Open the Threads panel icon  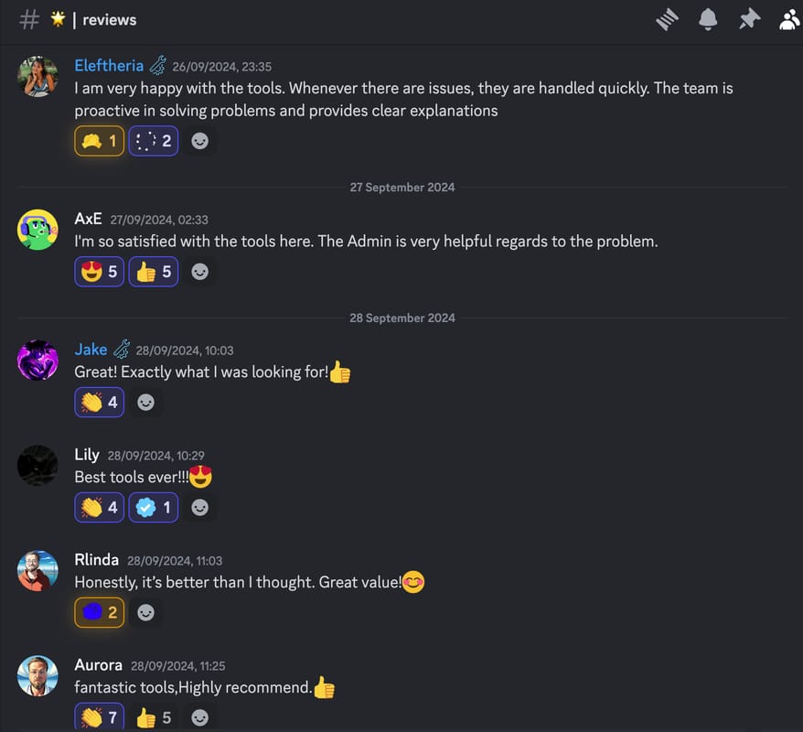668,19
